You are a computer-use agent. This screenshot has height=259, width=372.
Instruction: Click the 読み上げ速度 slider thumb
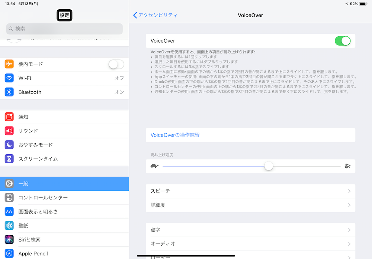point(269,166)
